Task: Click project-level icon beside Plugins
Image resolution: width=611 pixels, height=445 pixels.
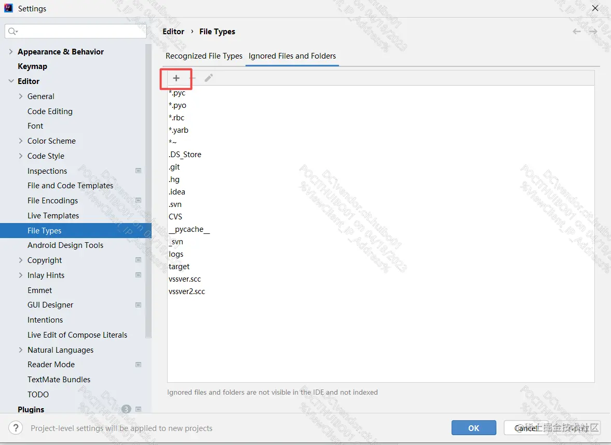Action: 138,409
